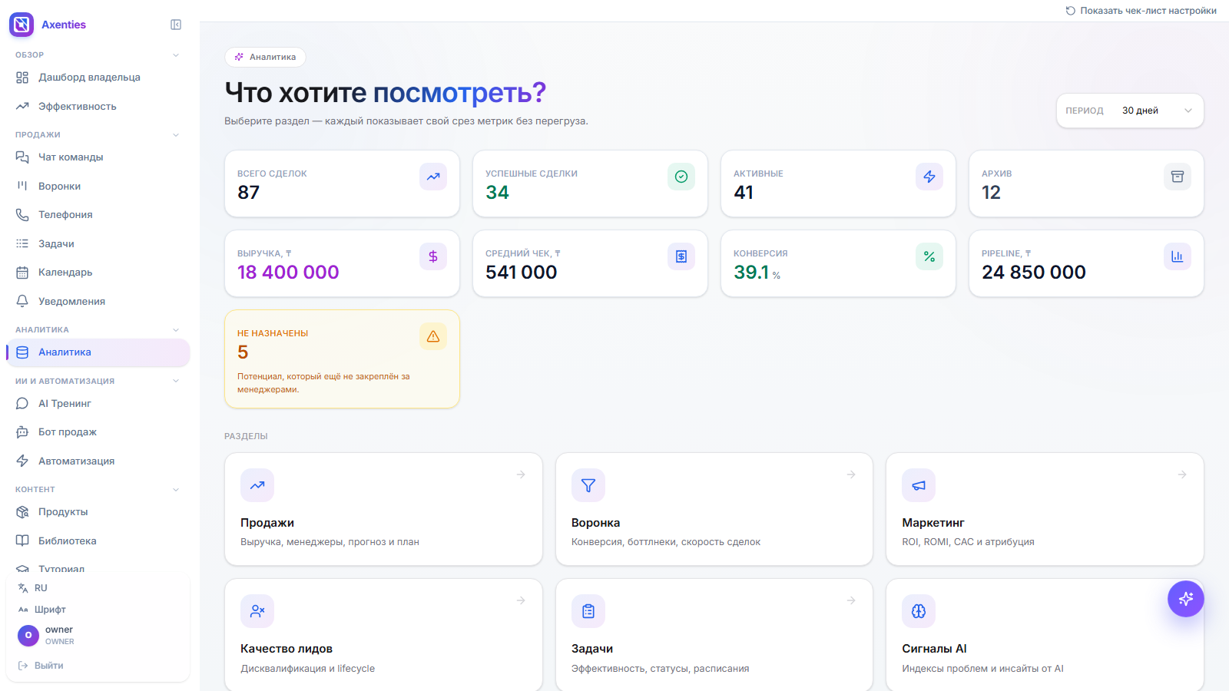Click the Активные lightning icon
The height and width of the screenshot is (691, 1229).
pyautogui.click(x=929, y=177)
